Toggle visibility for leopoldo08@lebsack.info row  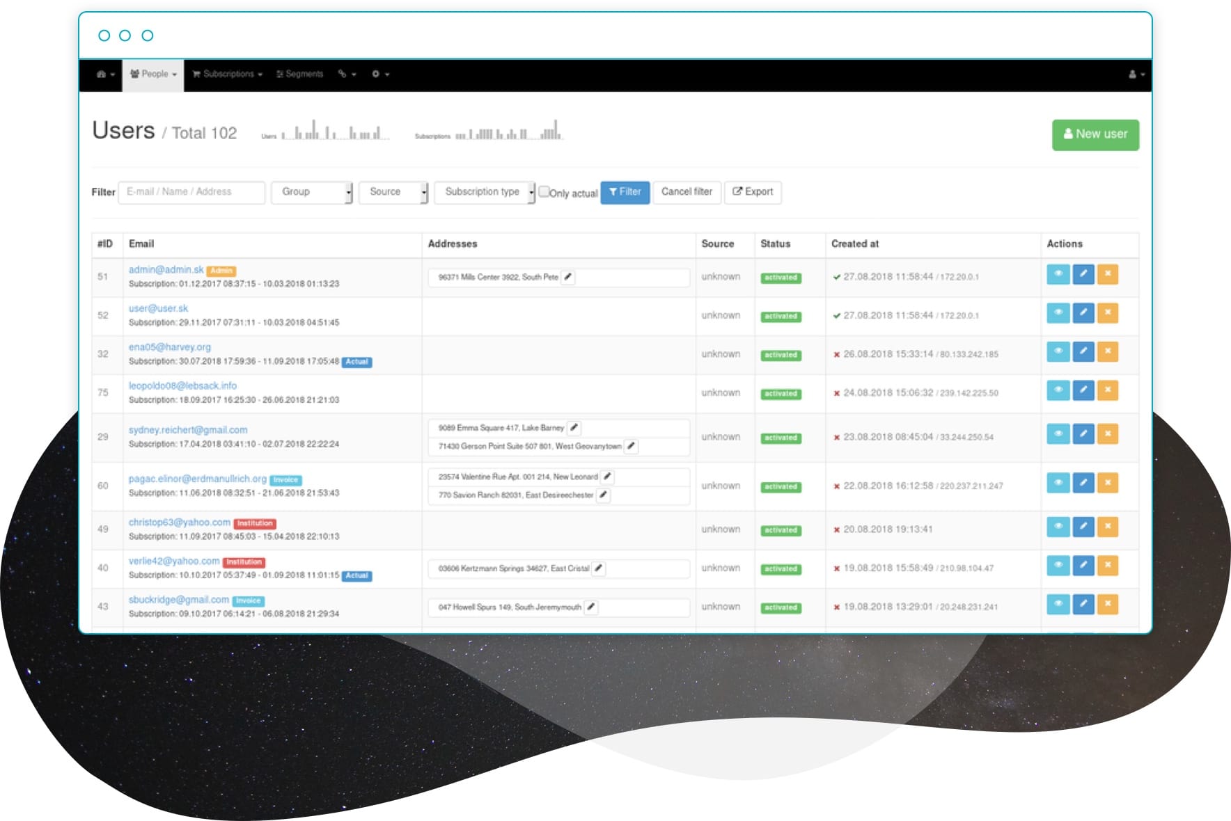pos(1057,390)
